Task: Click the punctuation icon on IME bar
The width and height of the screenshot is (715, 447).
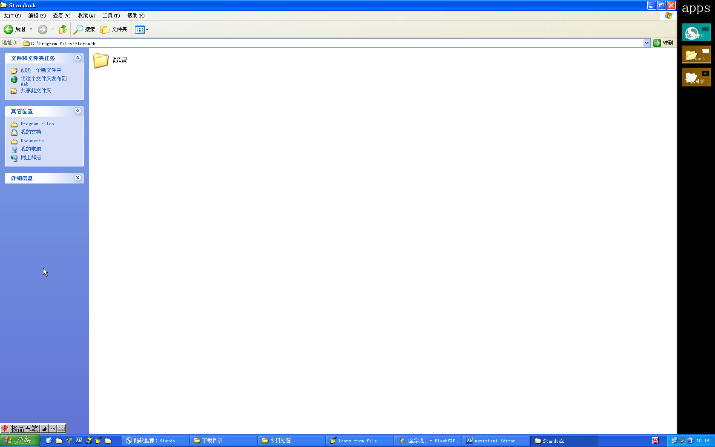Action: (x=52, y=429)
